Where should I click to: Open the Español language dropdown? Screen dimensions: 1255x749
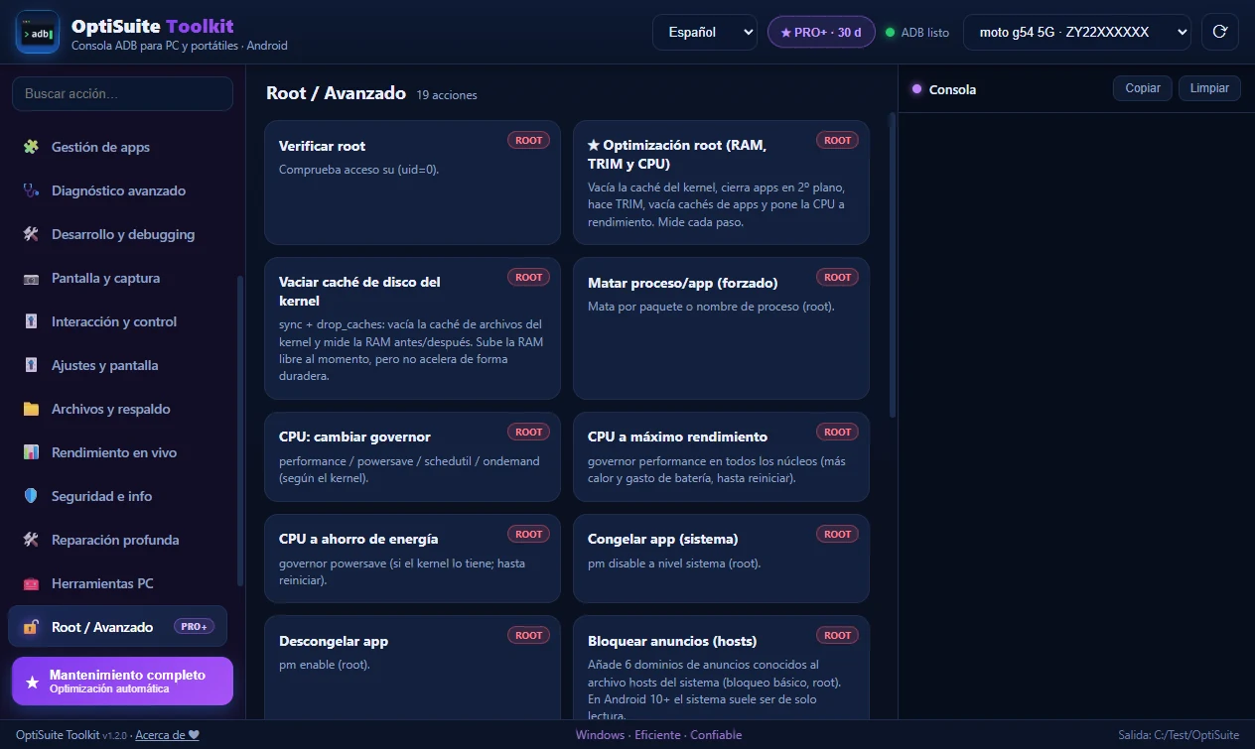point(705,32)
